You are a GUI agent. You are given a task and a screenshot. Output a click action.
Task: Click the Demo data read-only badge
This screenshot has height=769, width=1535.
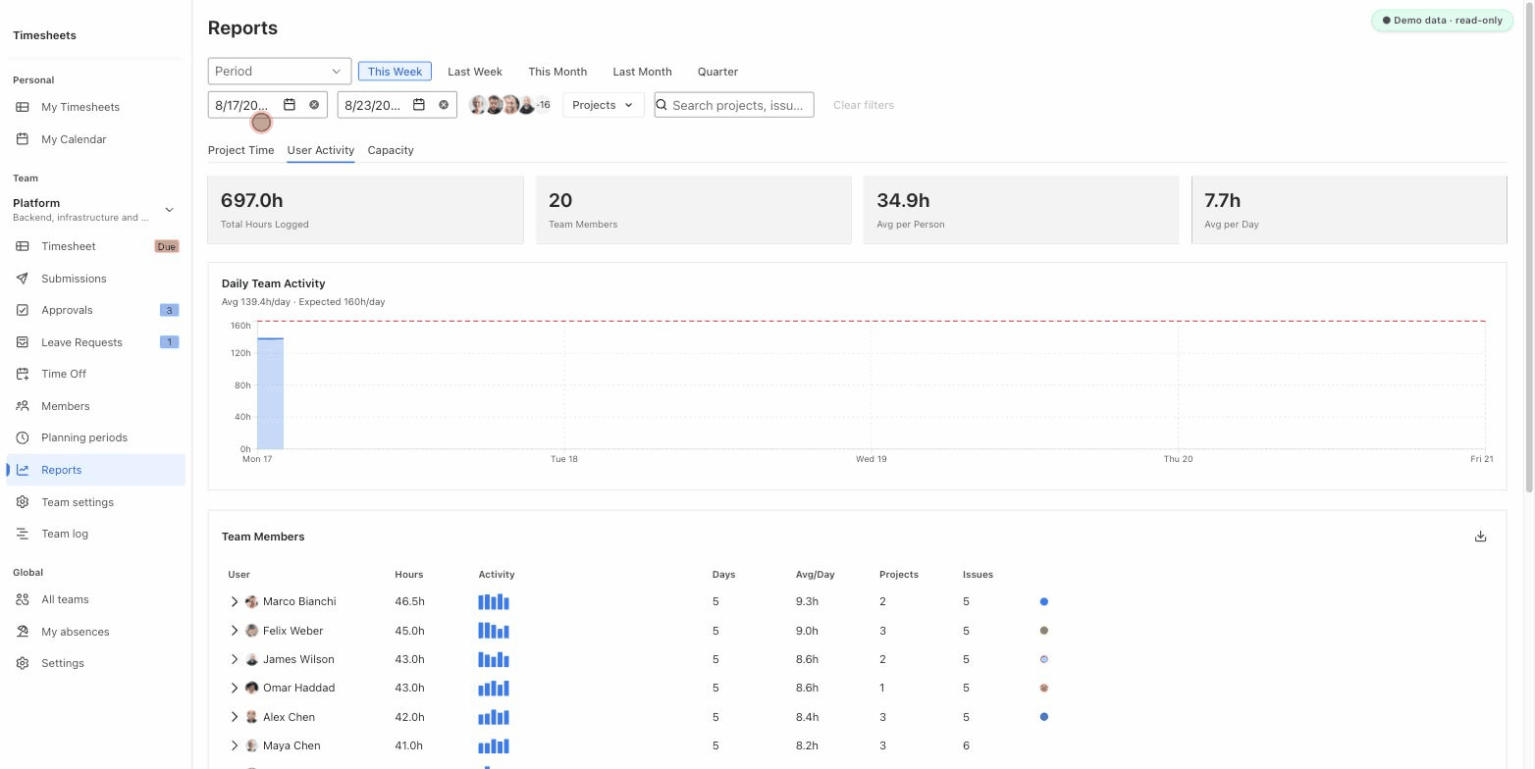tap(1443, 20)
